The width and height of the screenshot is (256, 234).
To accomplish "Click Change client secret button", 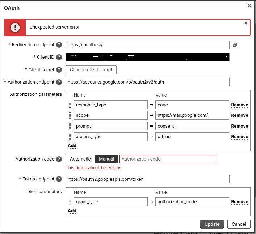I will click(x=91, y=70).
